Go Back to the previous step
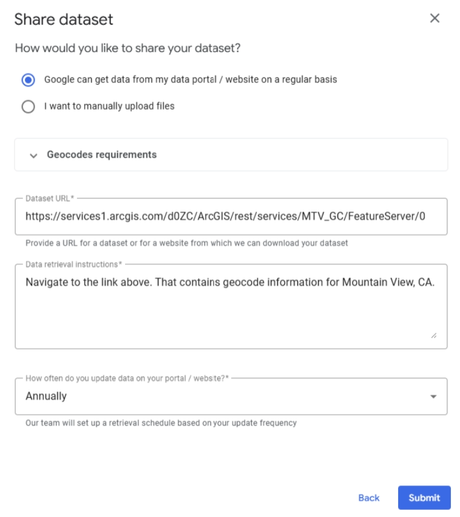Screen dimensions: 460x517 (368, 498)
